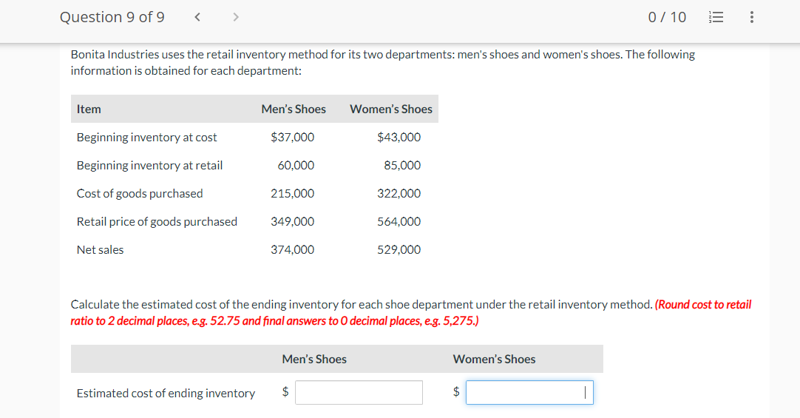This screenshot has height=418, width=800.
Task: Go to the previous question arrow
Action: 197,18
